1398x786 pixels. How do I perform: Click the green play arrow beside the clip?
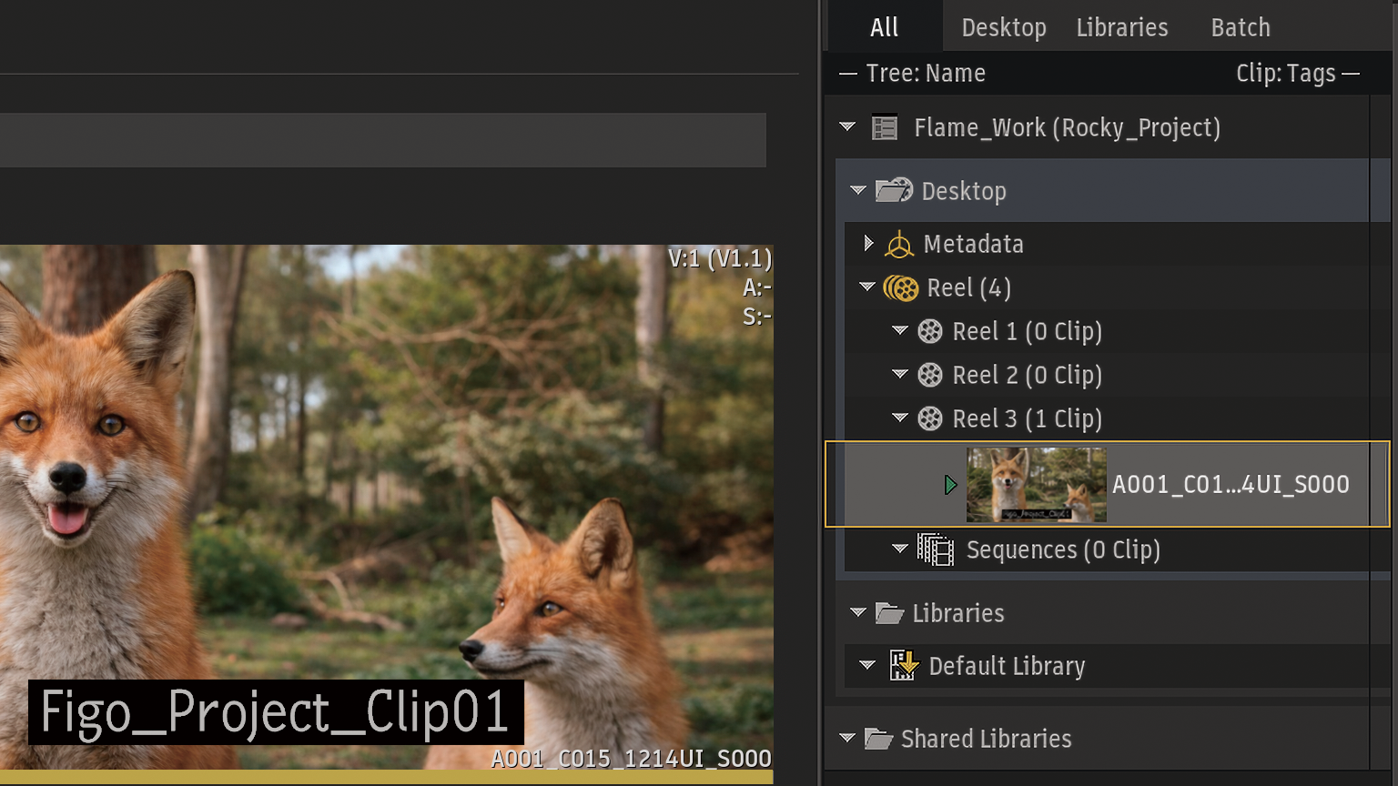950,485
